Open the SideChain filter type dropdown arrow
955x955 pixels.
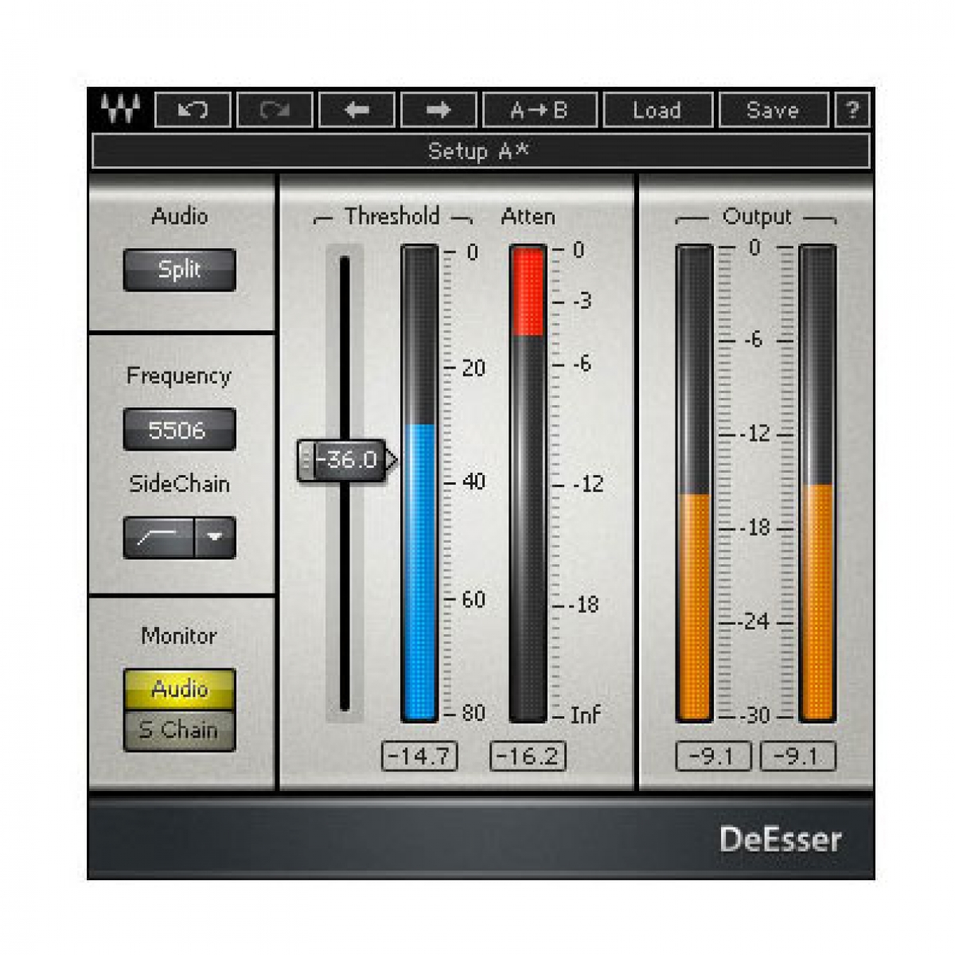point(215,538)
